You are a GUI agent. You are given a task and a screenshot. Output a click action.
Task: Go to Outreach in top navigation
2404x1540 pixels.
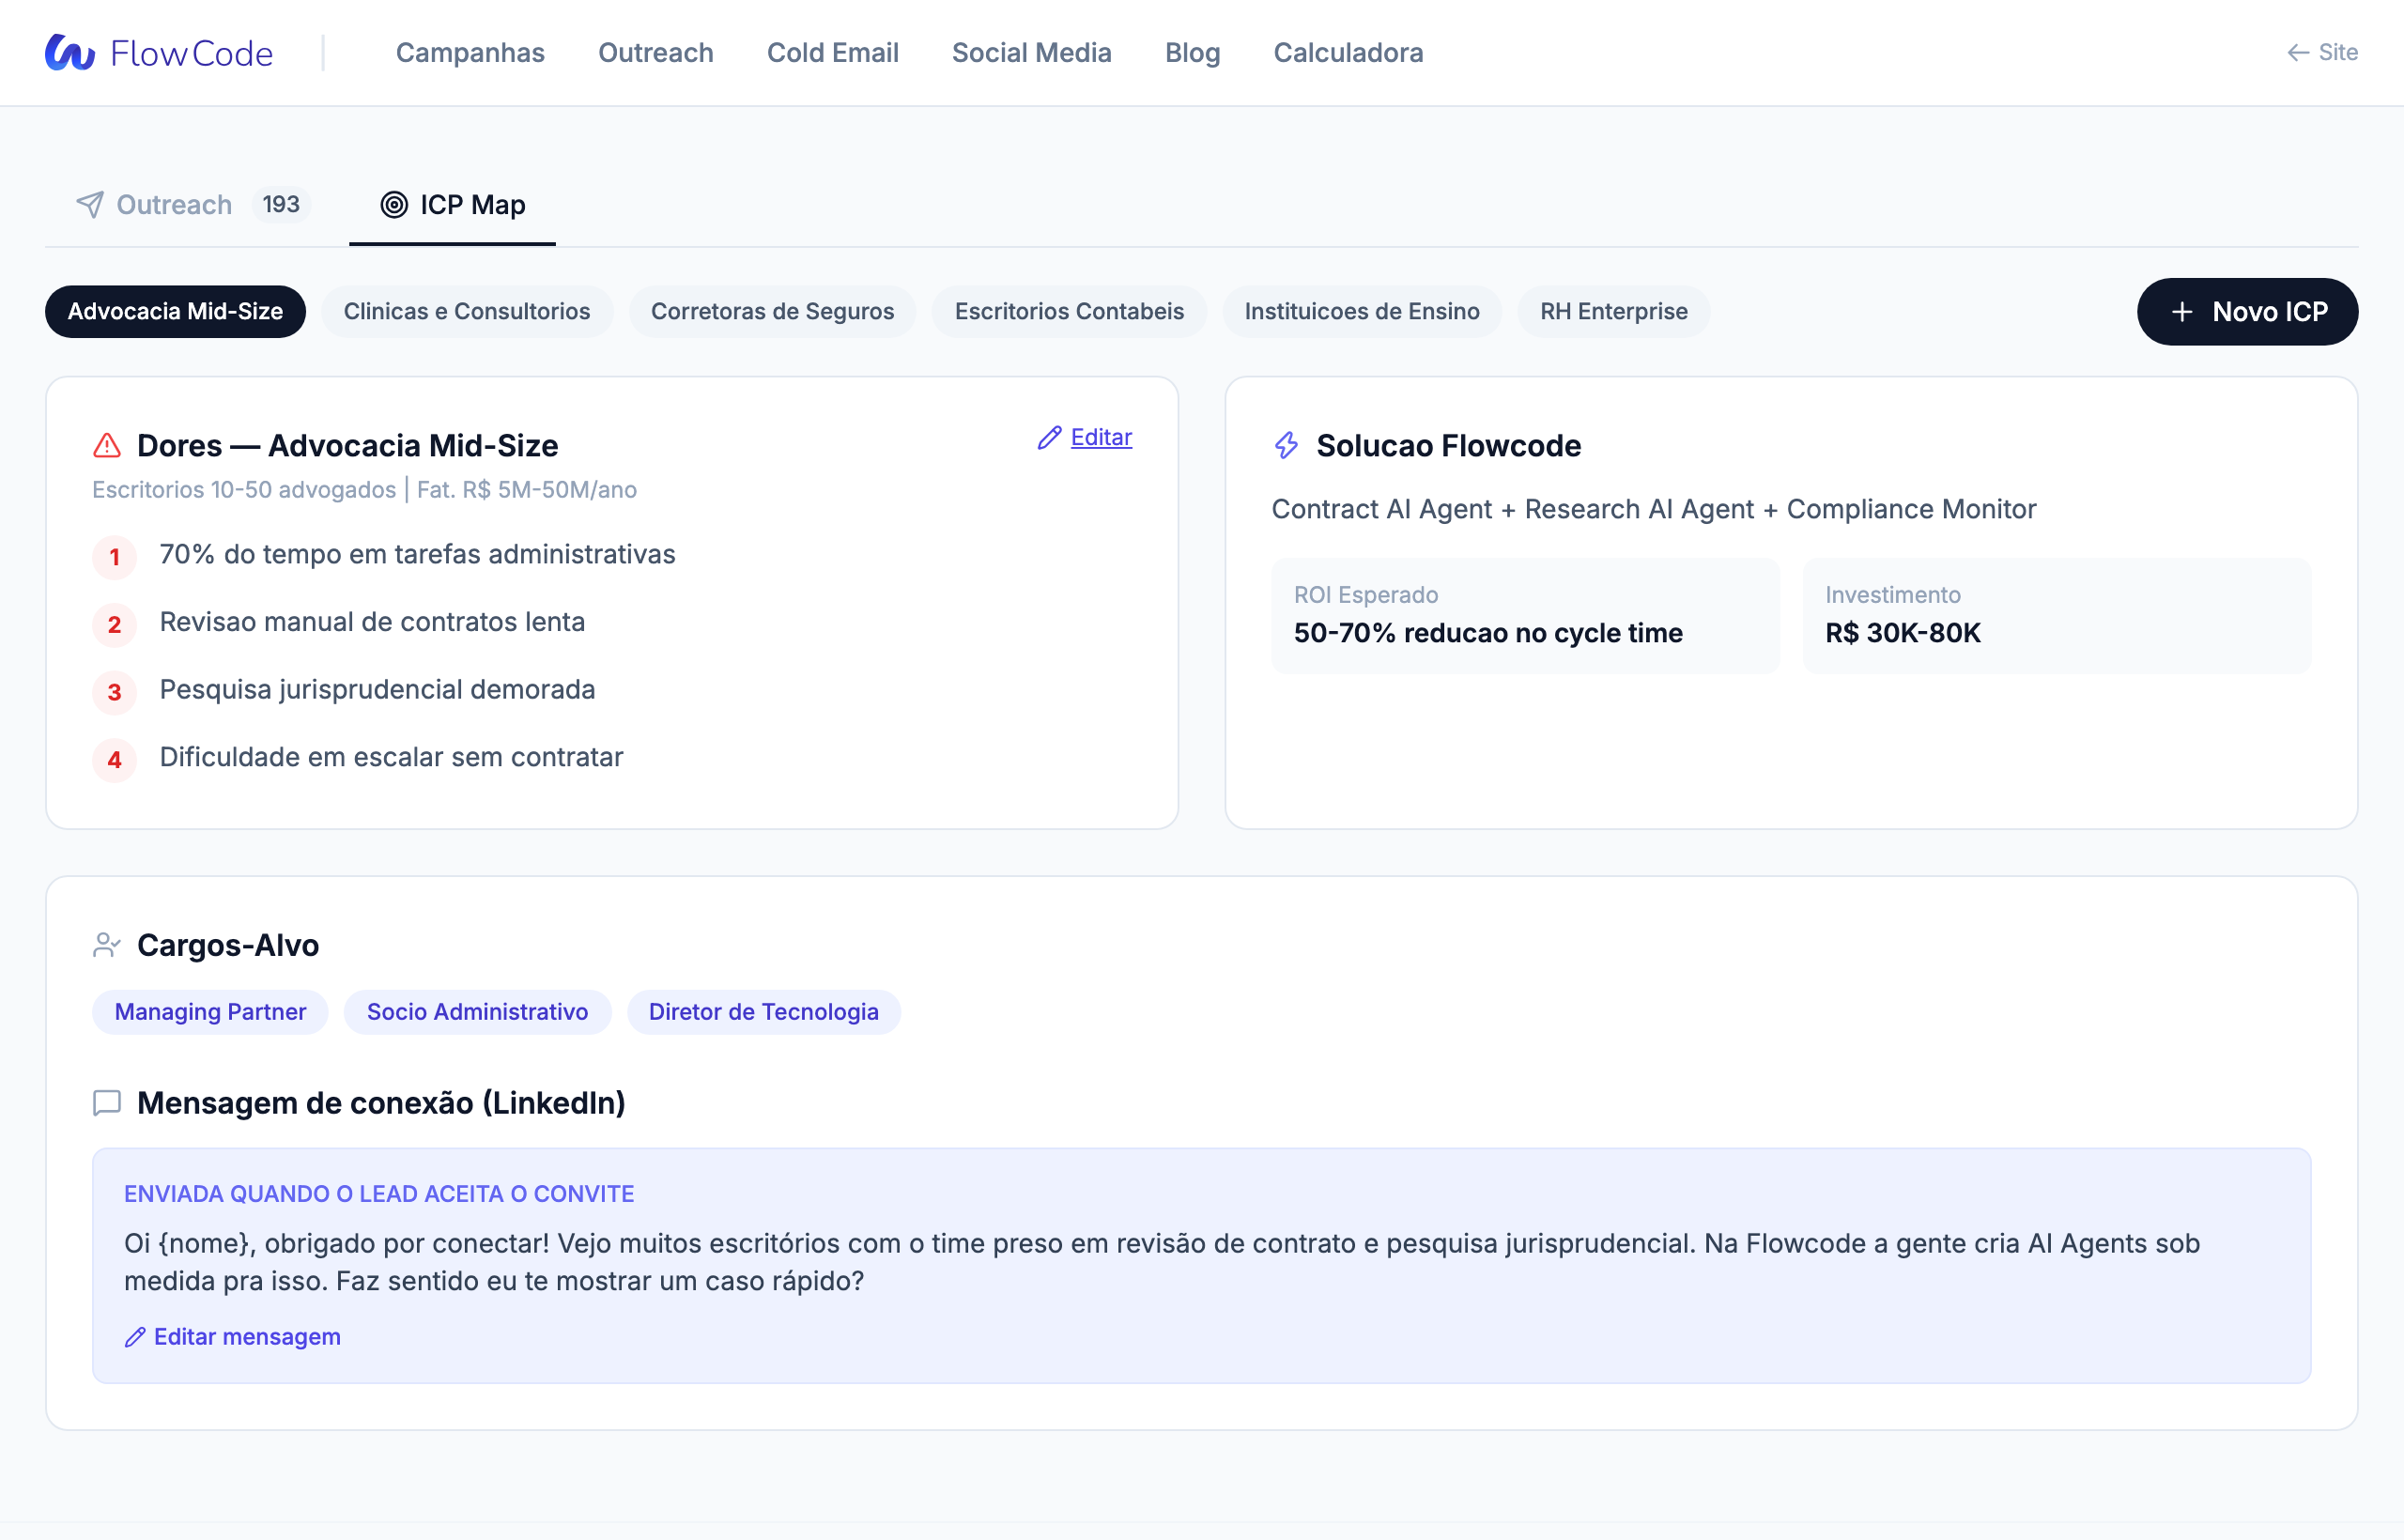point(656,52)
